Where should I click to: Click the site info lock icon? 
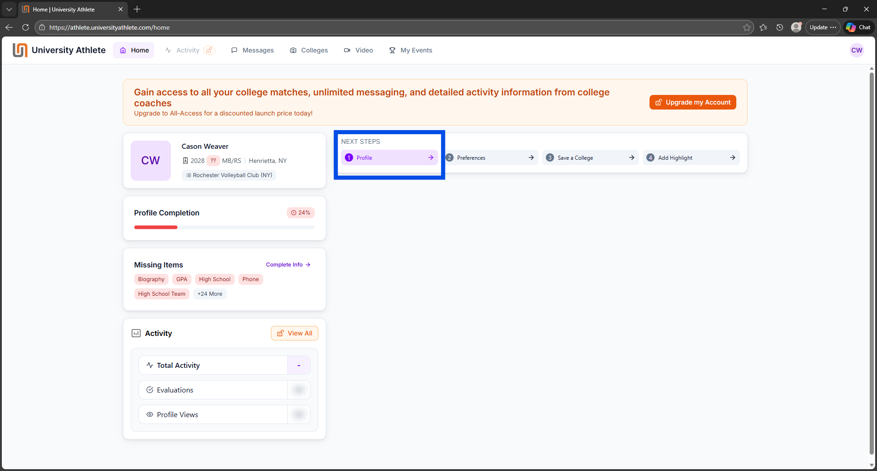(42, 27)
